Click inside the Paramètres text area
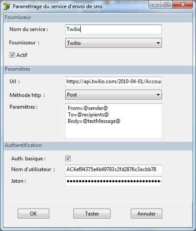Image resolution: width=196 pixels, height=231 pixels. coord(114,121)
